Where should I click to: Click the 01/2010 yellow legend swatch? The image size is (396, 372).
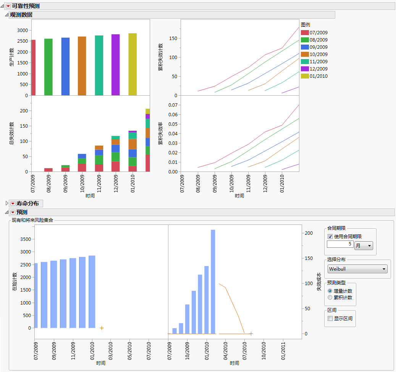coord(305,76)
